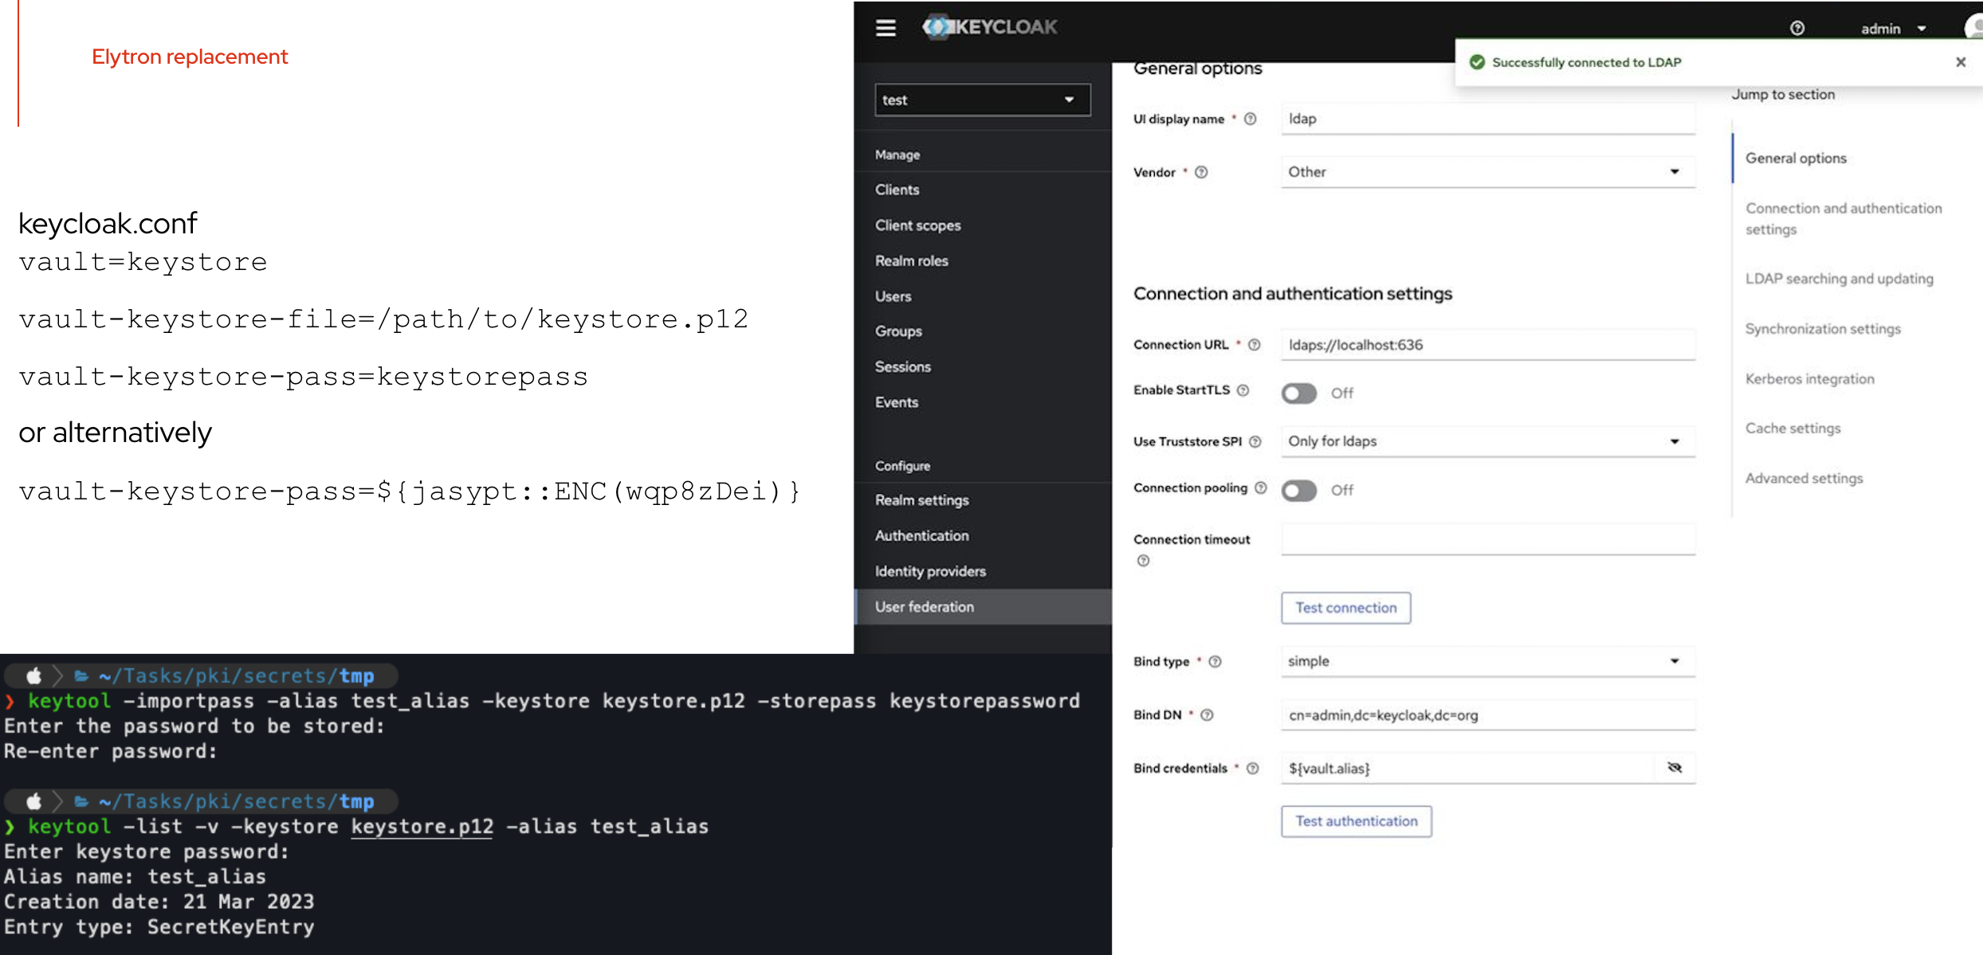This screenshot has width=1983, height=955.
Task: Turn on Connection pooling
Action: point(1298,491)
